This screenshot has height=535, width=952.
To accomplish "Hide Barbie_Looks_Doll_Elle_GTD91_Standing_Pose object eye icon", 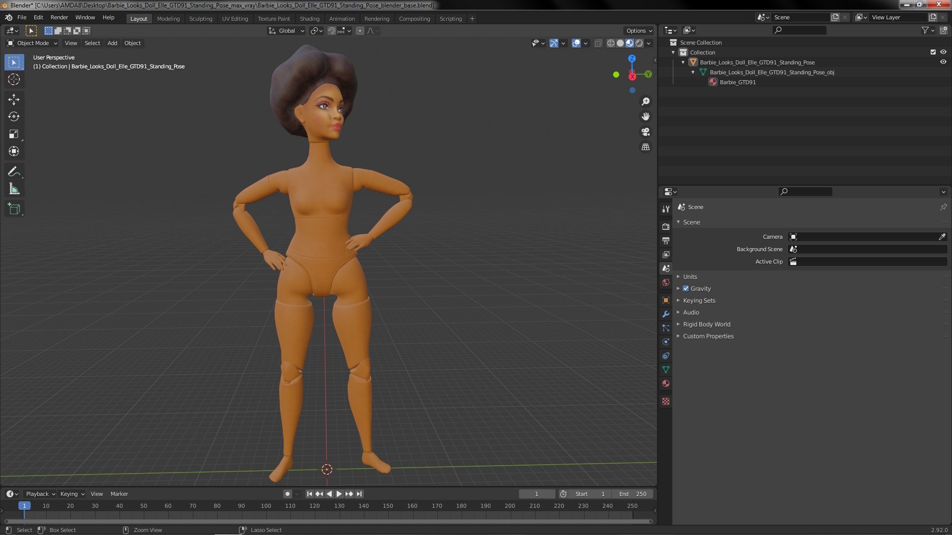I will (943, 62).
